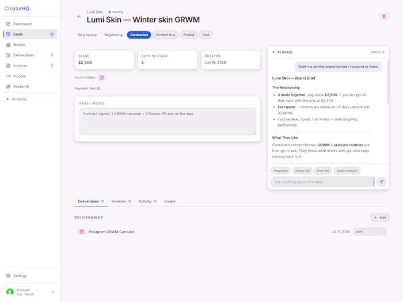403x302 pixels.
Task: Click the CreatorHQ logo
Action: coord(17,9)
